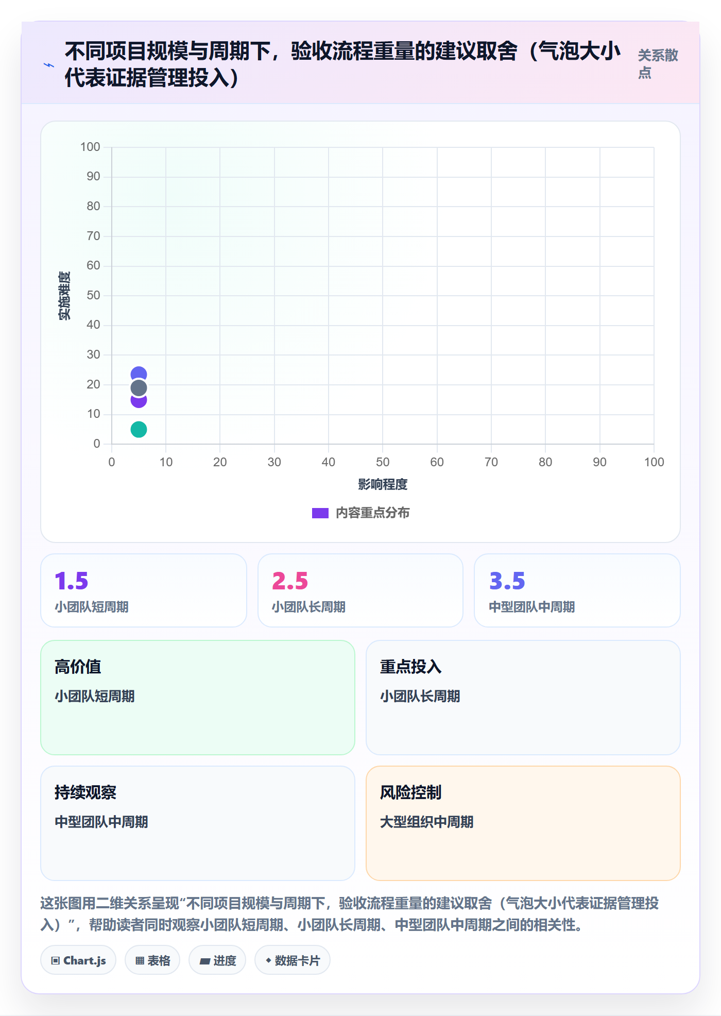The height and width of the screenshot is (1016, 721).
Task: Select the 高价值 quadrant card
Action: [x=198, y=698]
